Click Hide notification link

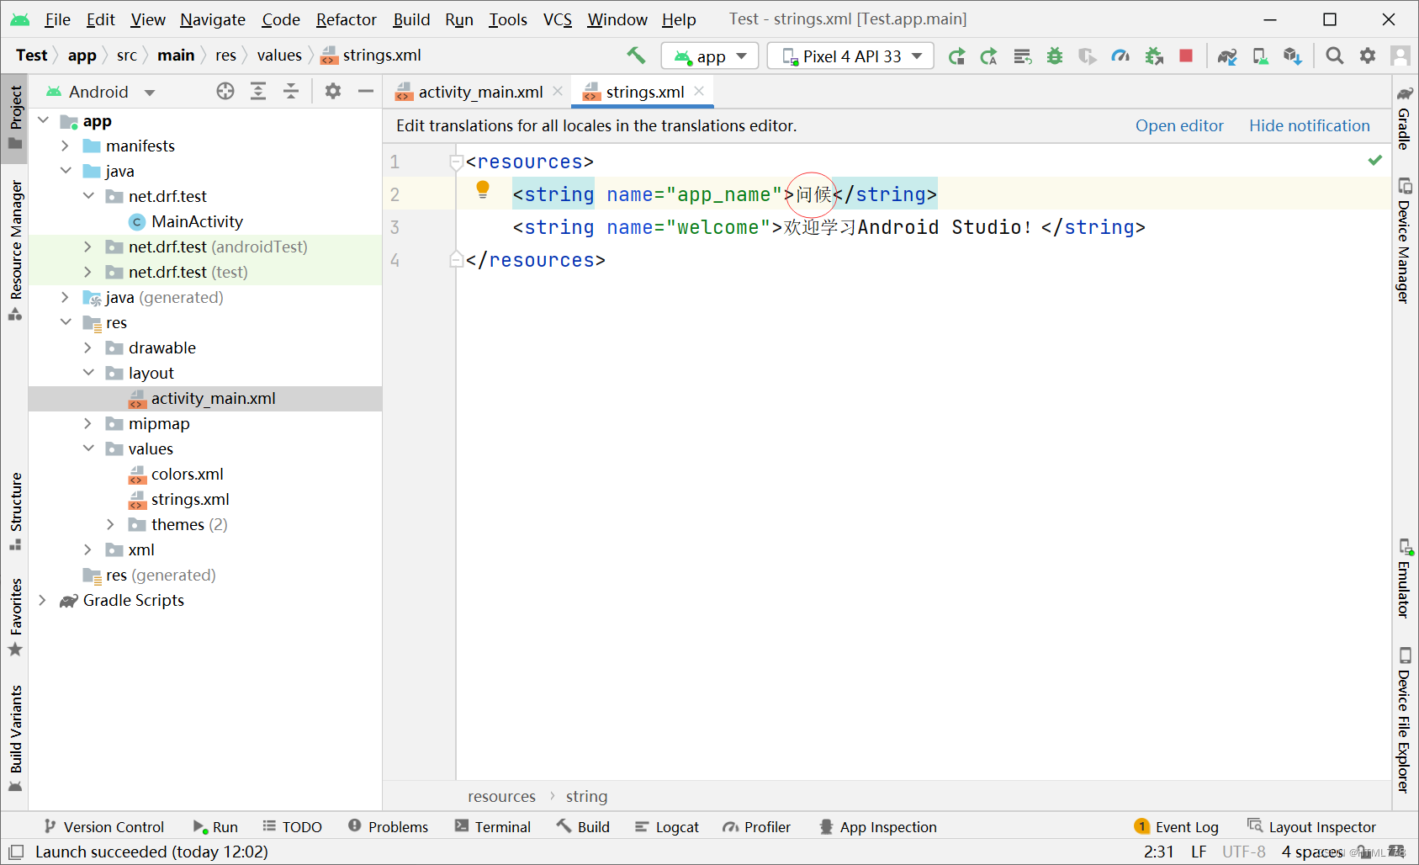tap(1309, 125)
